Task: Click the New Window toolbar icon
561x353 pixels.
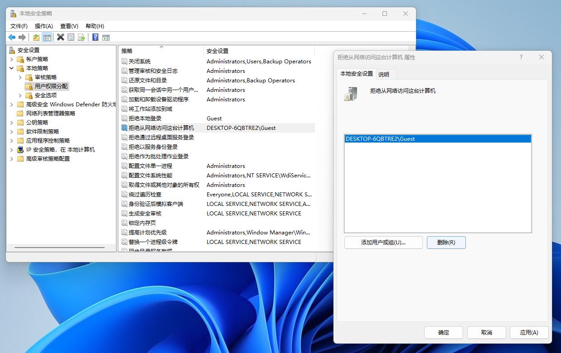Action: pos(106,37)
